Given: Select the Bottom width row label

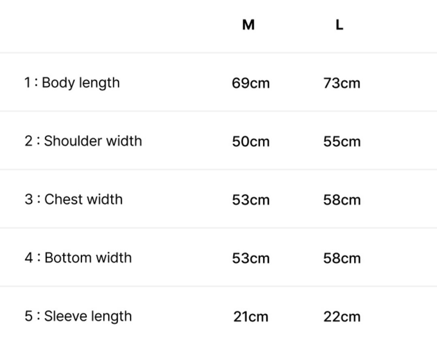Looking at the screenshot, I should click(x=88, y=258).
